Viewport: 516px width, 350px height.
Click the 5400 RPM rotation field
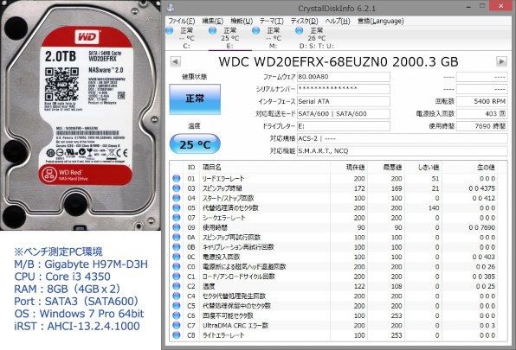(x=481, y=101)
